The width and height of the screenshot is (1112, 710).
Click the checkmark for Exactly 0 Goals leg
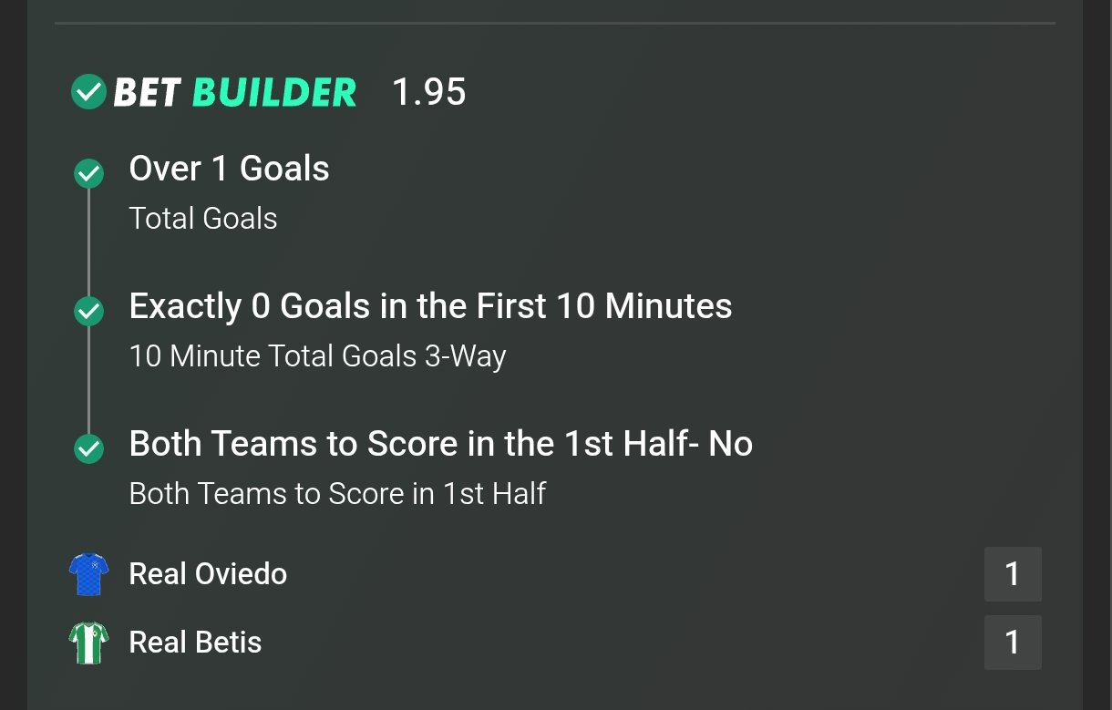pyautogui.click(x=88, y=312)
